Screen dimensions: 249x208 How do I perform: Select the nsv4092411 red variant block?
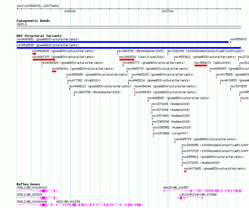54,71
